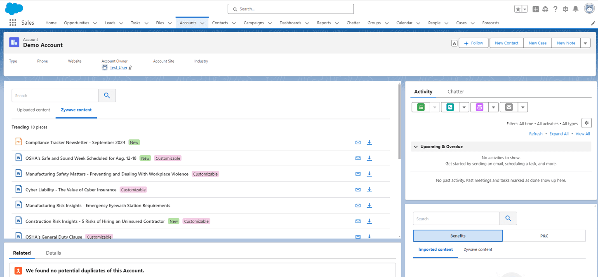Open the Trailhead guidance icon

coord(545,9)
